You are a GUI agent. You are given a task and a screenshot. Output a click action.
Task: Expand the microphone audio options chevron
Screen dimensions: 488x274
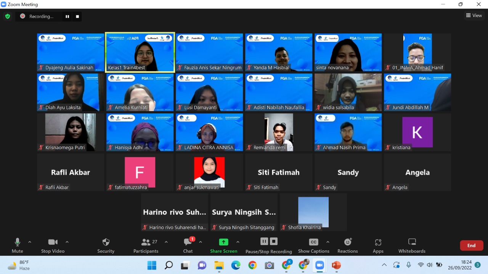tap(30, 241)
